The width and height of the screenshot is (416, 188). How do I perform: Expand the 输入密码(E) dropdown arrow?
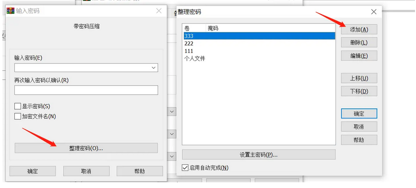point(154,68)
